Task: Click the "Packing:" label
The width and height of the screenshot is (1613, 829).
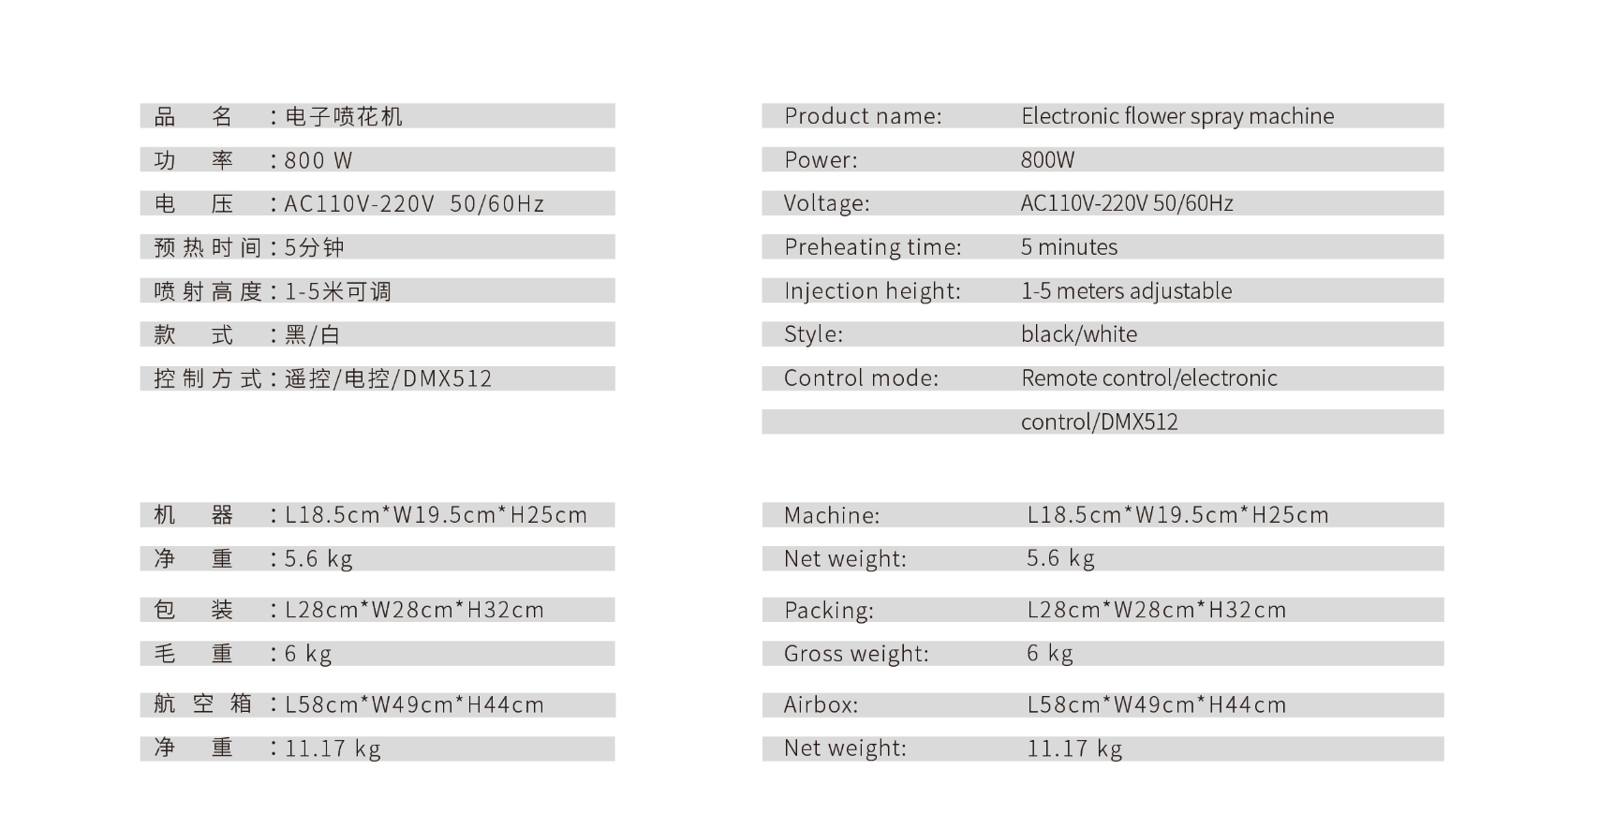Action: [x=828, y=611]
